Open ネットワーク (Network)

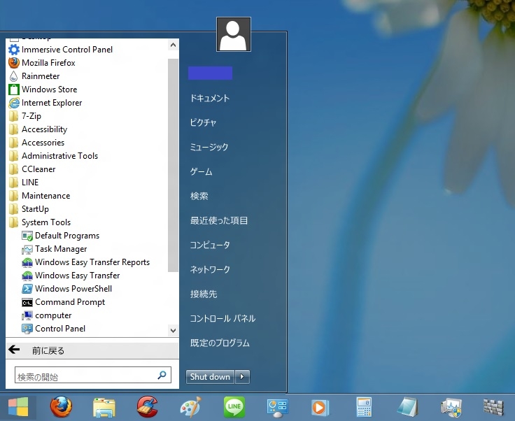[210, 269]
